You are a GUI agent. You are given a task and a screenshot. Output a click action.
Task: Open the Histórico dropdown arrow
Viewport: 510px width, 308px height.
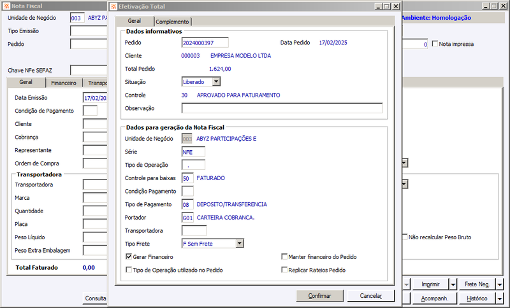500,298
